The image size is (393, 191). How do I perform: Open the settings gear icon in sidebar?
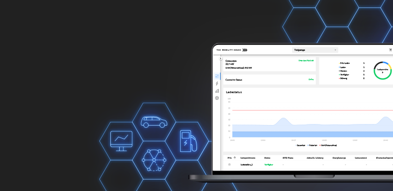pos(217,98)
